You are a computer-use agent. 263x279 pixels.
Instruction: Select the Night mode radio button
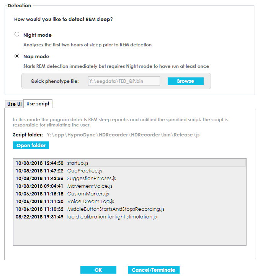(x=17, y=34)
